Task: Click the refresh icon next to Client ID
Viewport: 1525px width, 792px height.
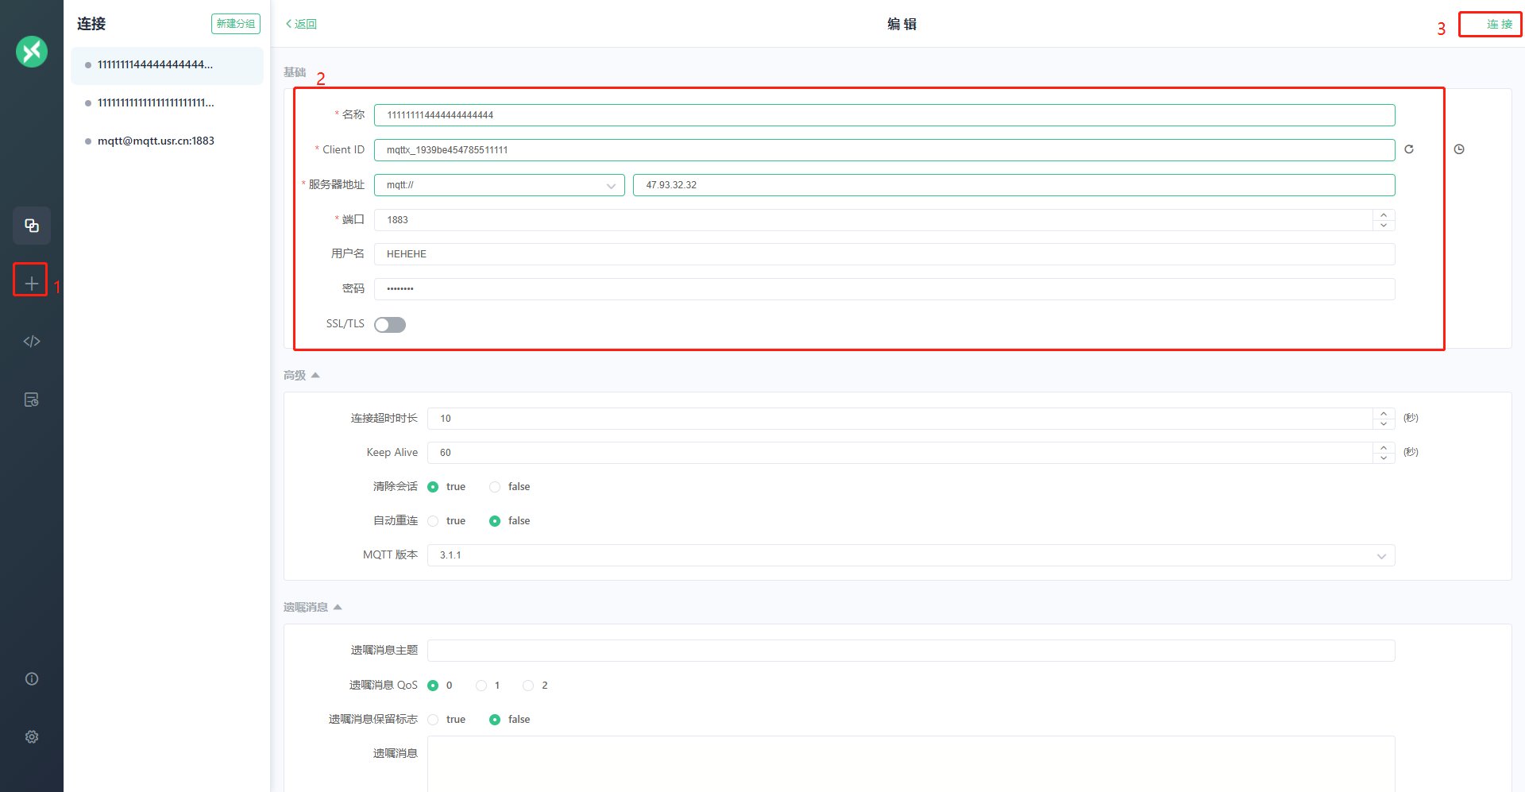Action: coord(1409,149)
